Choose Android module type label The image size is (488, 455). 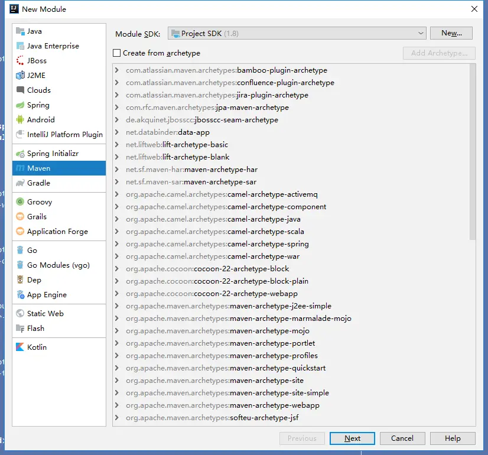pos(41,120)
